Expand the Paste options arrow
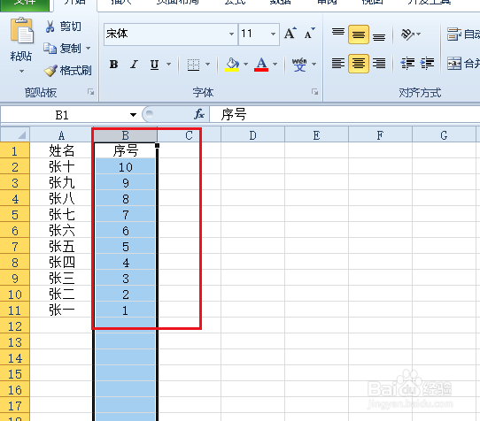Viewport: 480px width, 421px height. click(x=21, y=72)
